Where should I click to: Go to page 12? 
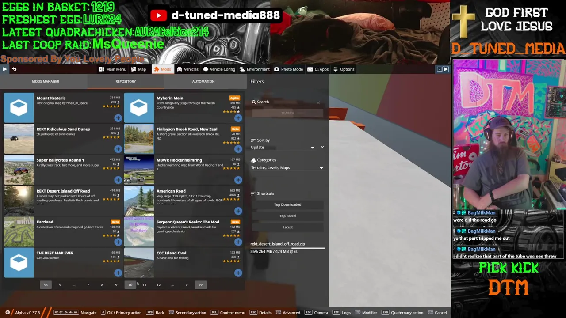pos(158,285)
